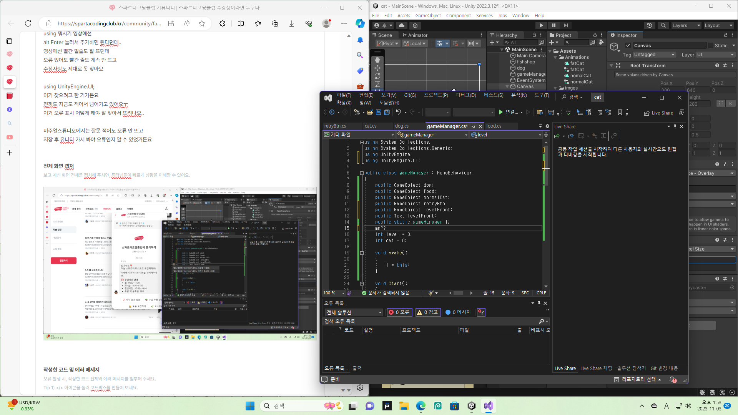The height and width of the screenshot is (415, 738).
Task: Switch to the cat.cs editor tab
Action: coord(371,126)
